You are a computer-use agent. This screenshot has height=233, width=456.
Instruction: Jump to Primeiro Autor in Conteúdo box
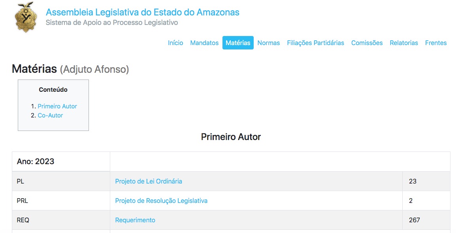(x=57, y=106)
